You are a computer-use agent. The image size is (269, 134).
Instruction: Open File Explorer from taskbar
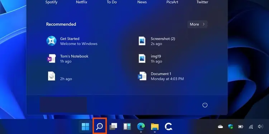pyautogui.click(x=155, y=126)
